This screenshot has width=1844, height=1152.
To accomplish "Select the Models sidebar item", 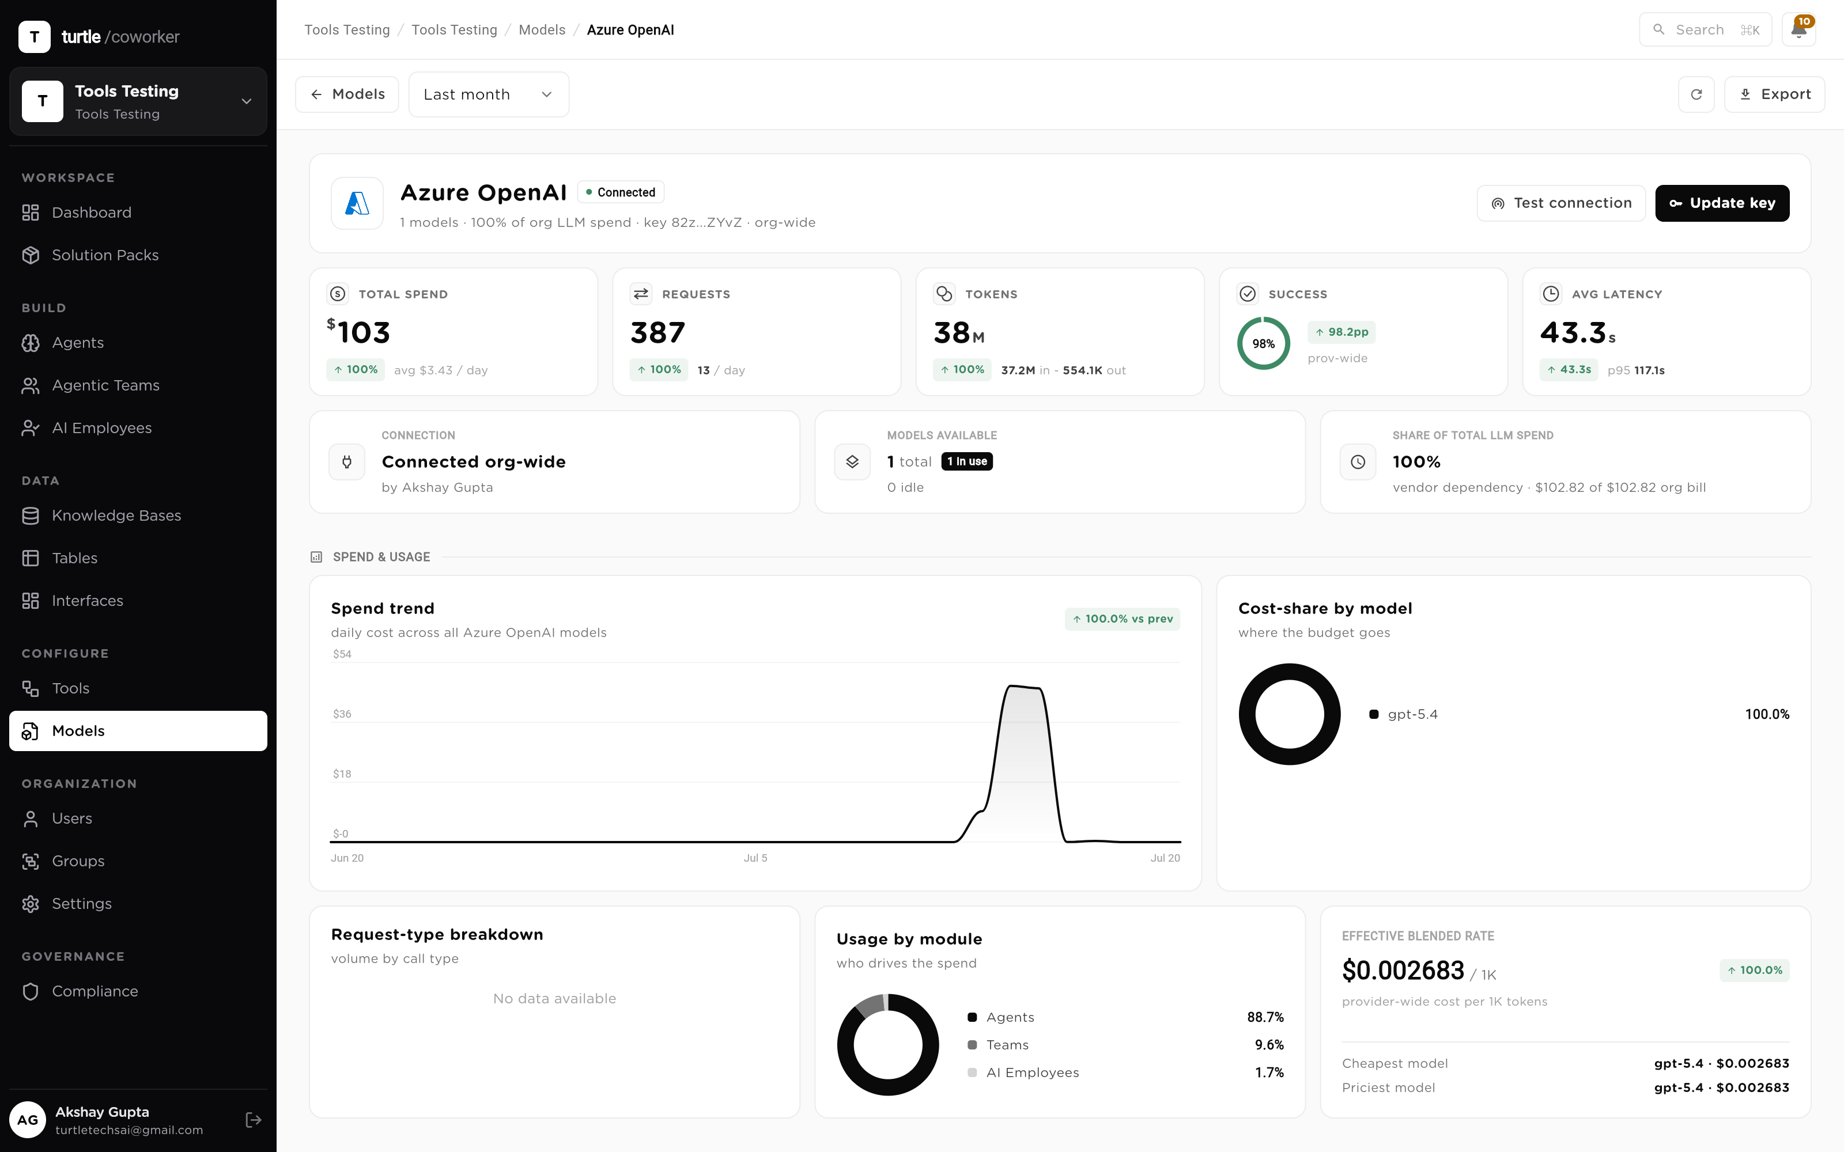I will (x=138, y=731).
